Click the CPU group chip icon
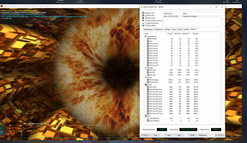Screen dimensions: 247x143 [x=146, y=116]
